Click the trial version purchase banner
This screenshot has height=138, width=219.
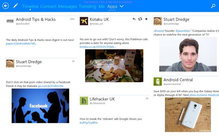pos(109,2)
